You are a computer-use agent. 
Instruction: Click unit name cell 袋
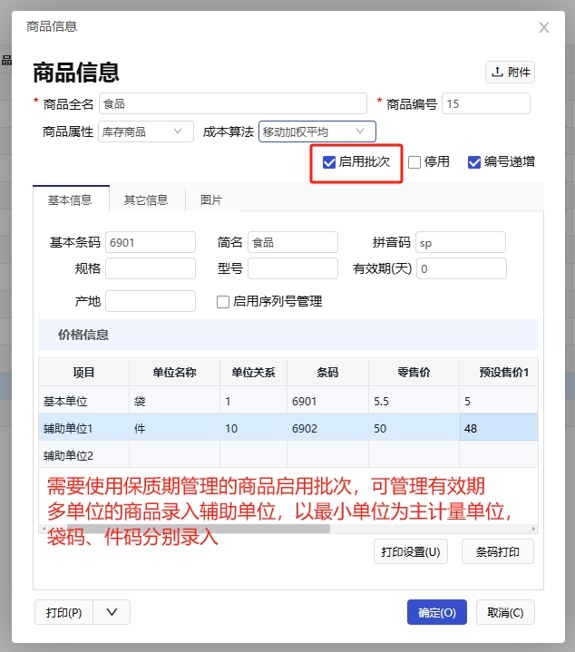tap(175, 401)
